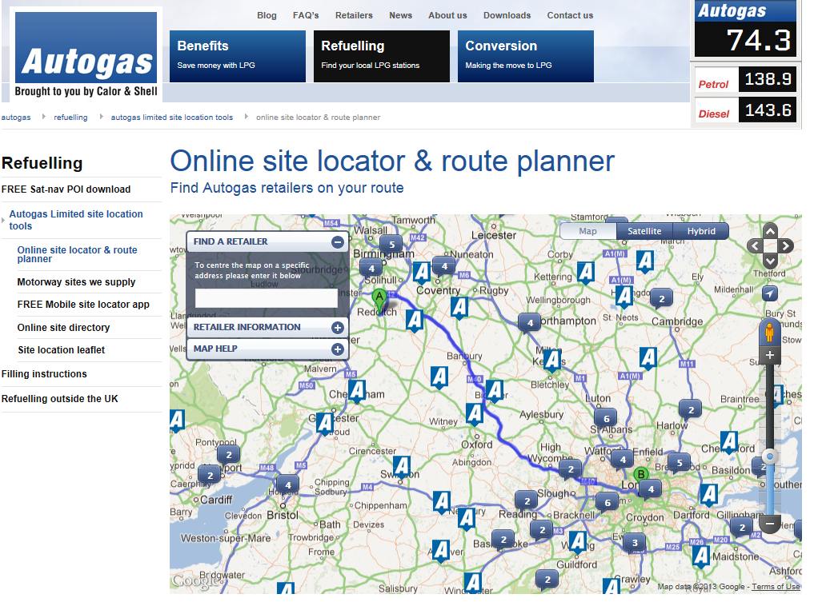Click the address input field
This screenshot has width=830, height=602.
tap(267, 298)
